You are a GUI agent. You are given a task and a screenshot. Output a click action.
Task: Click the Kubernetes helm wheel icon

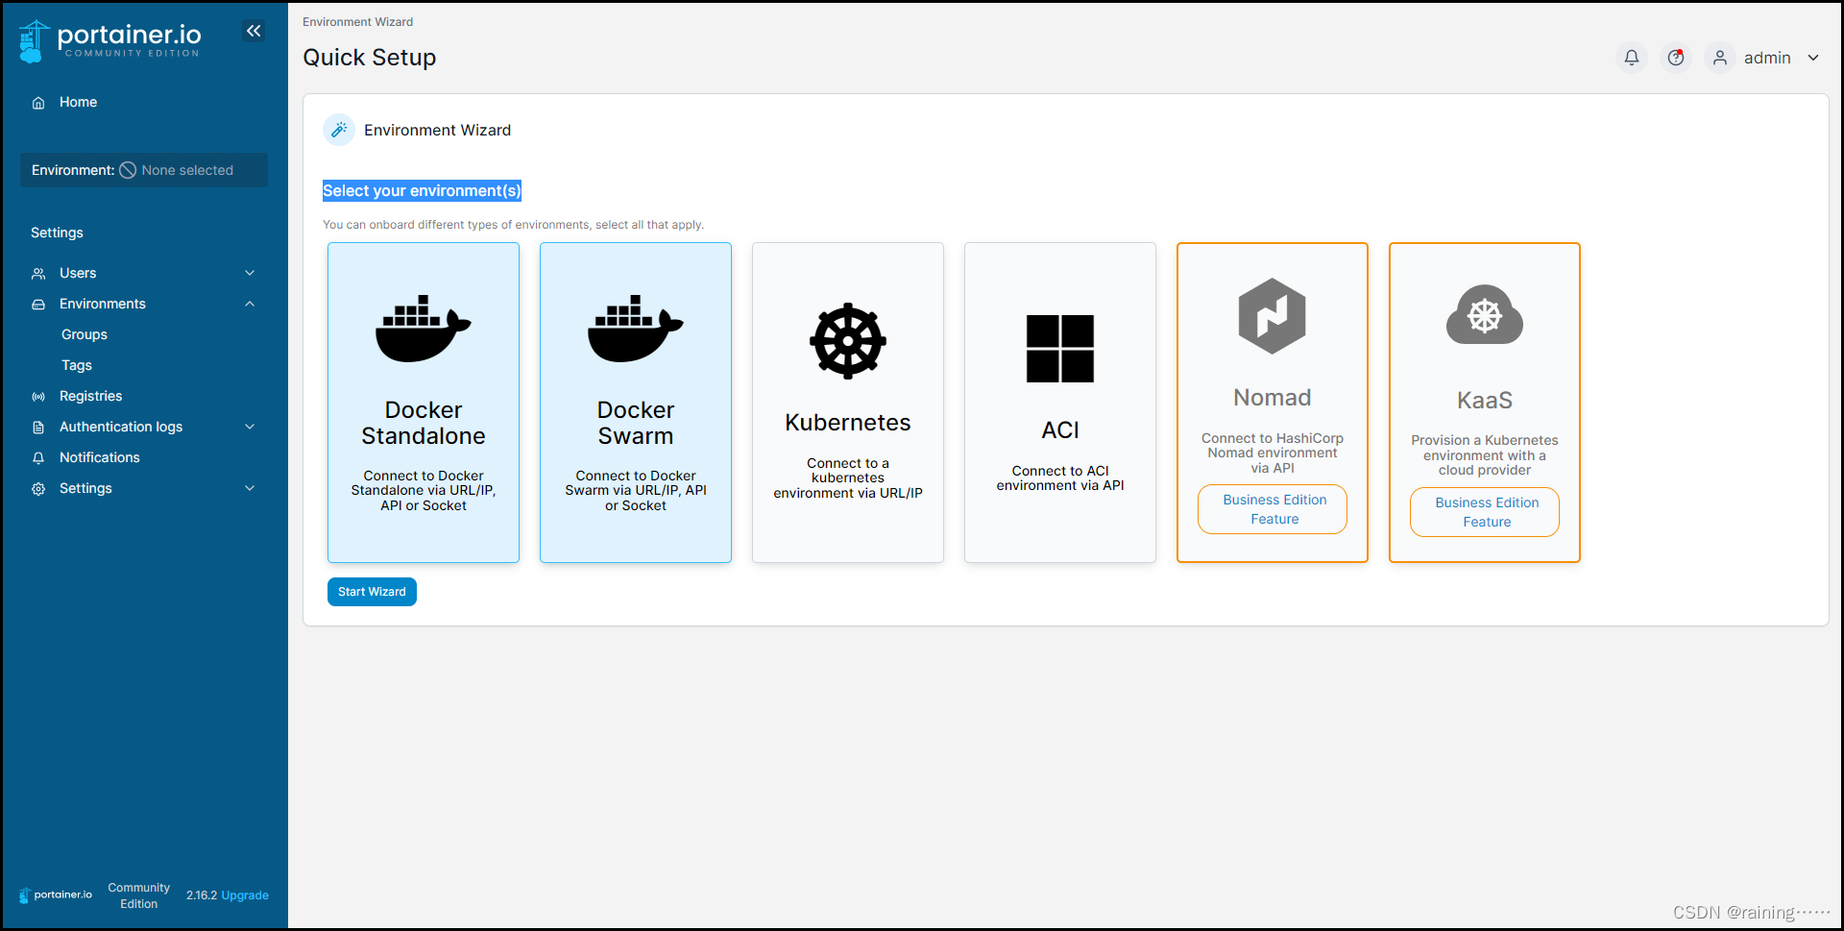848,340
